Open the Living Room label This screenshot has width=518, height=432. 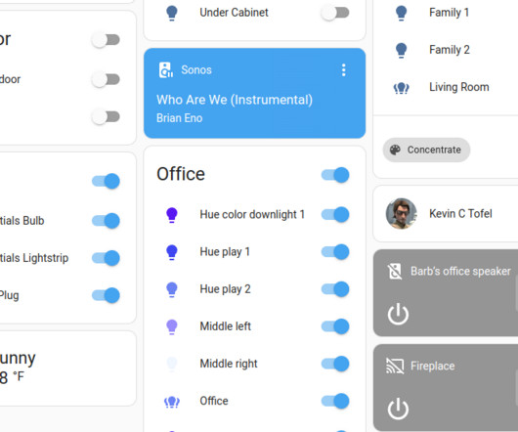[459, 87]
